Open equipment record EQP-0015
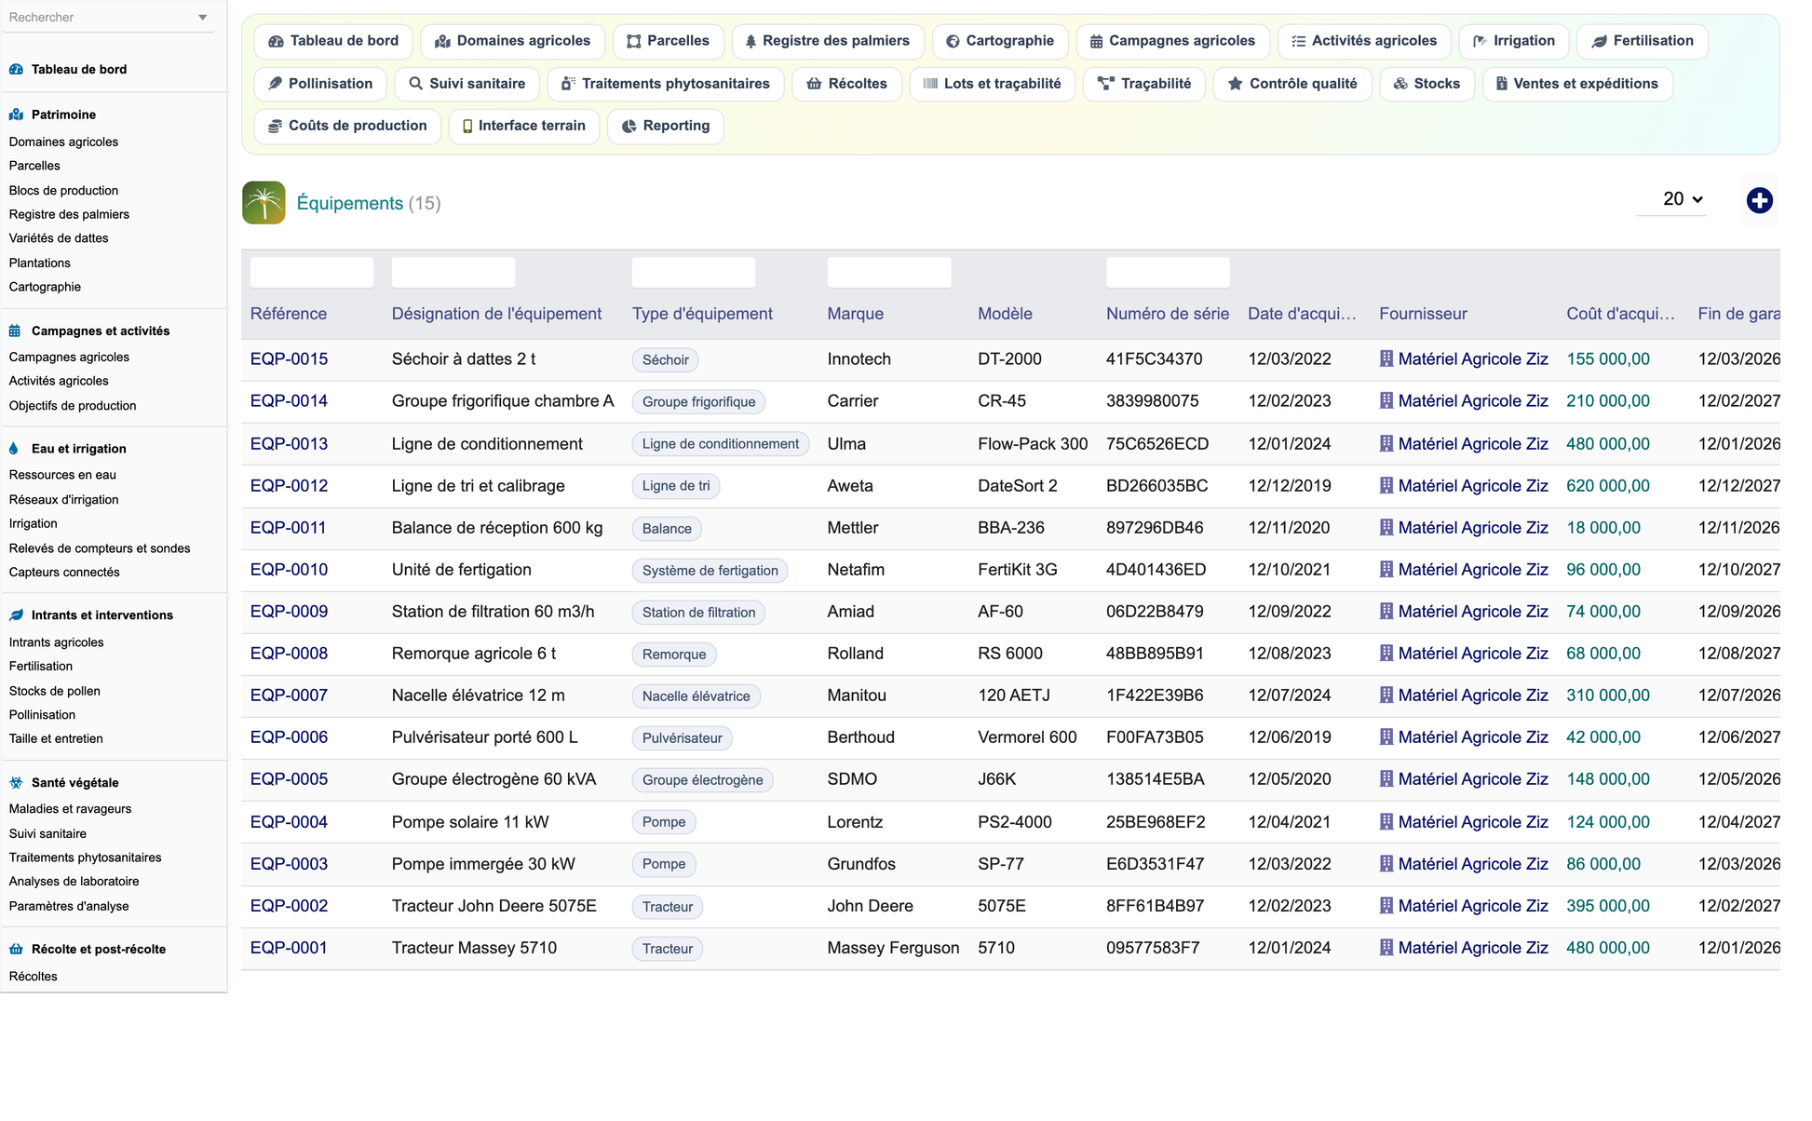 [289, 359]
